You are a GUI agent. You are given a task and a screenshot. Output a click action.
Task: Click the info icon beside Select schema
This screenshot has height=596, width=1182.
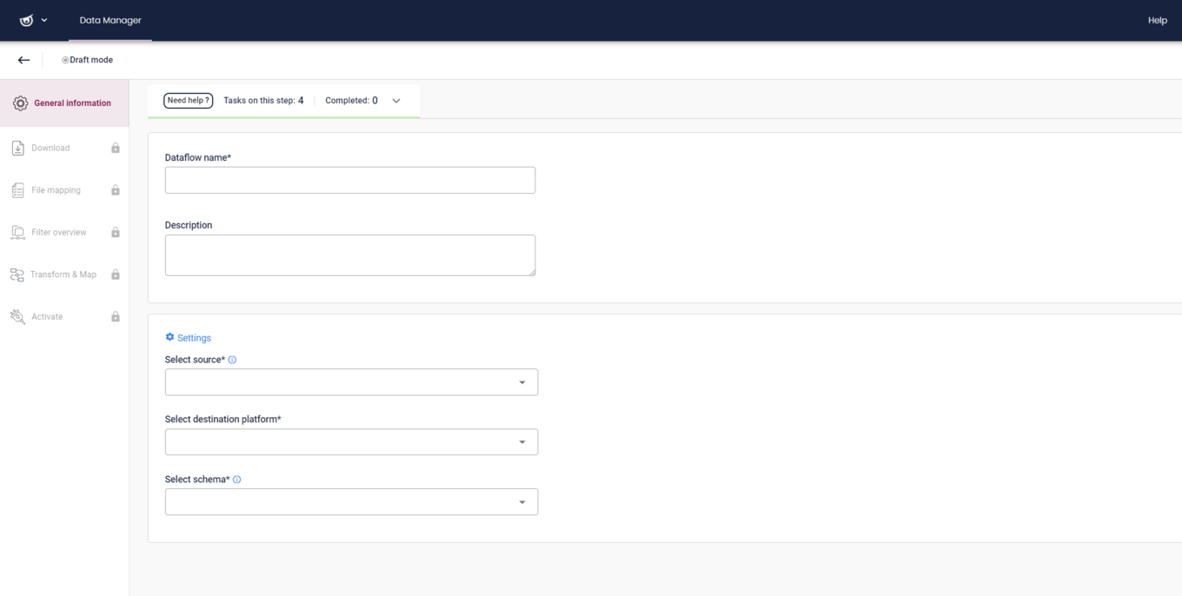point(236,480)
